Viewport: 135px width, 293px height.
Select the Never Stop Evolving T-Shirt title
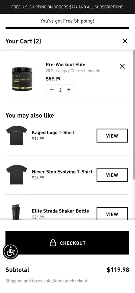62,172
